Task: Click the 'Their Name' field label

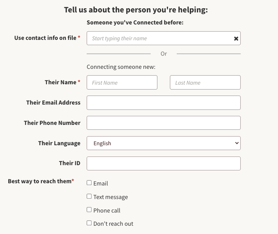Action: [x=61, y=82]
